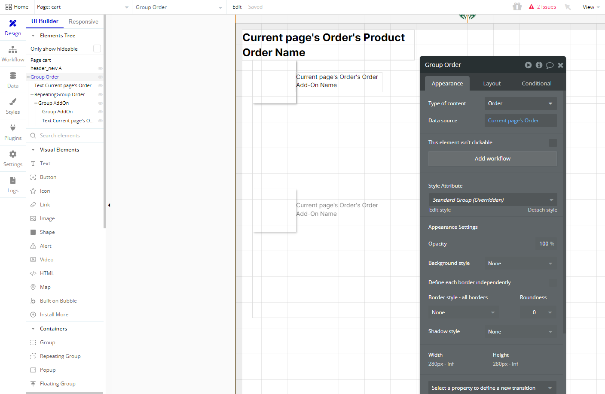
Task: Open the Group Order element selector dropdown
Action: (x=179, y=7)
